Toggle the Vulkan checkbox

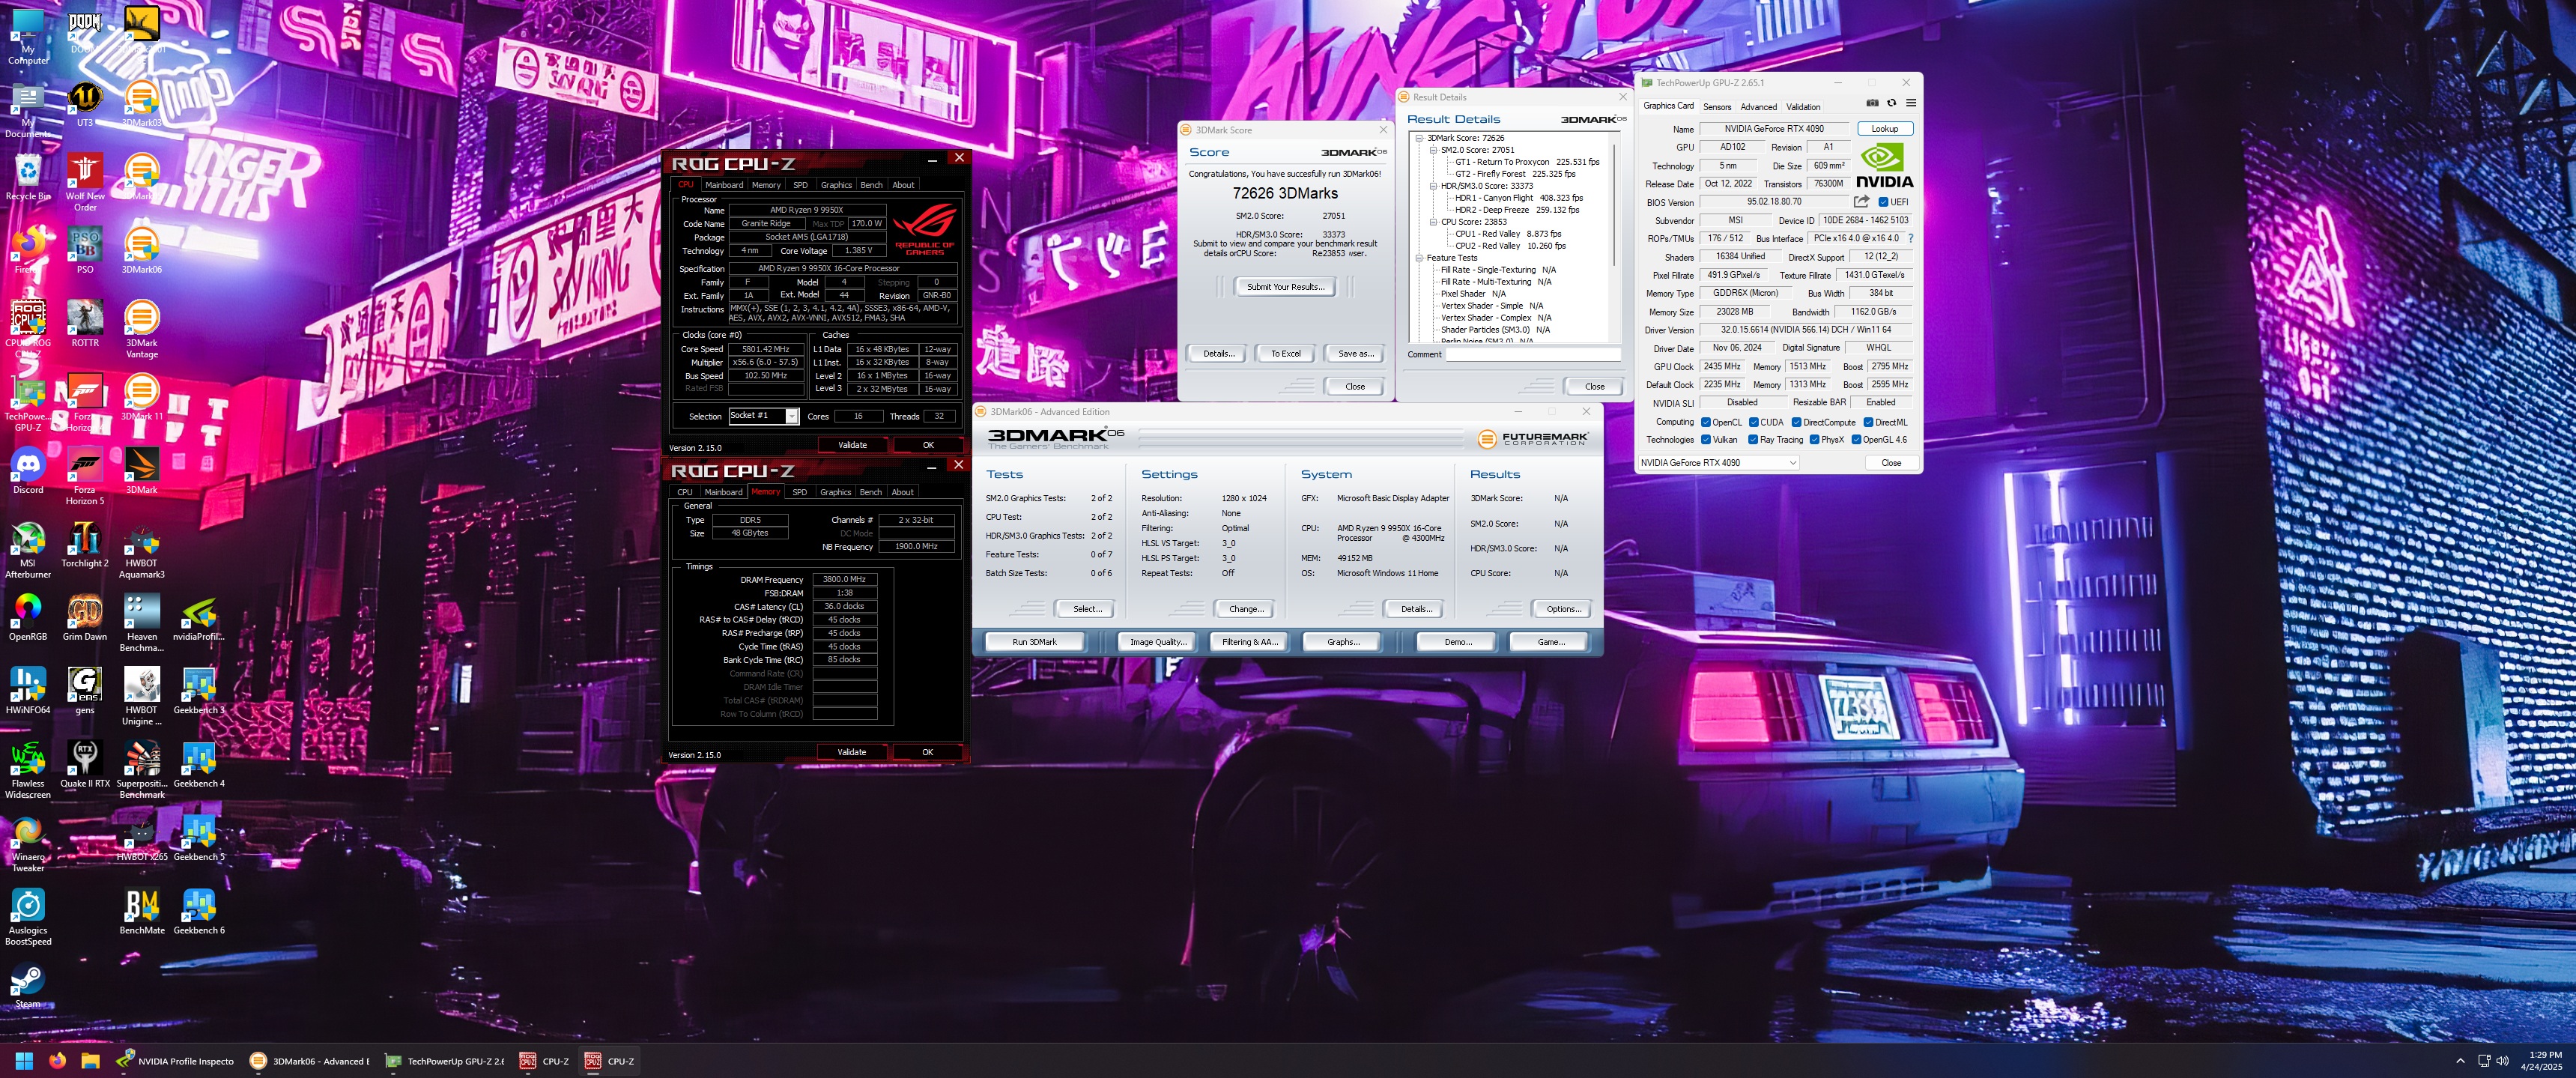1706,439
